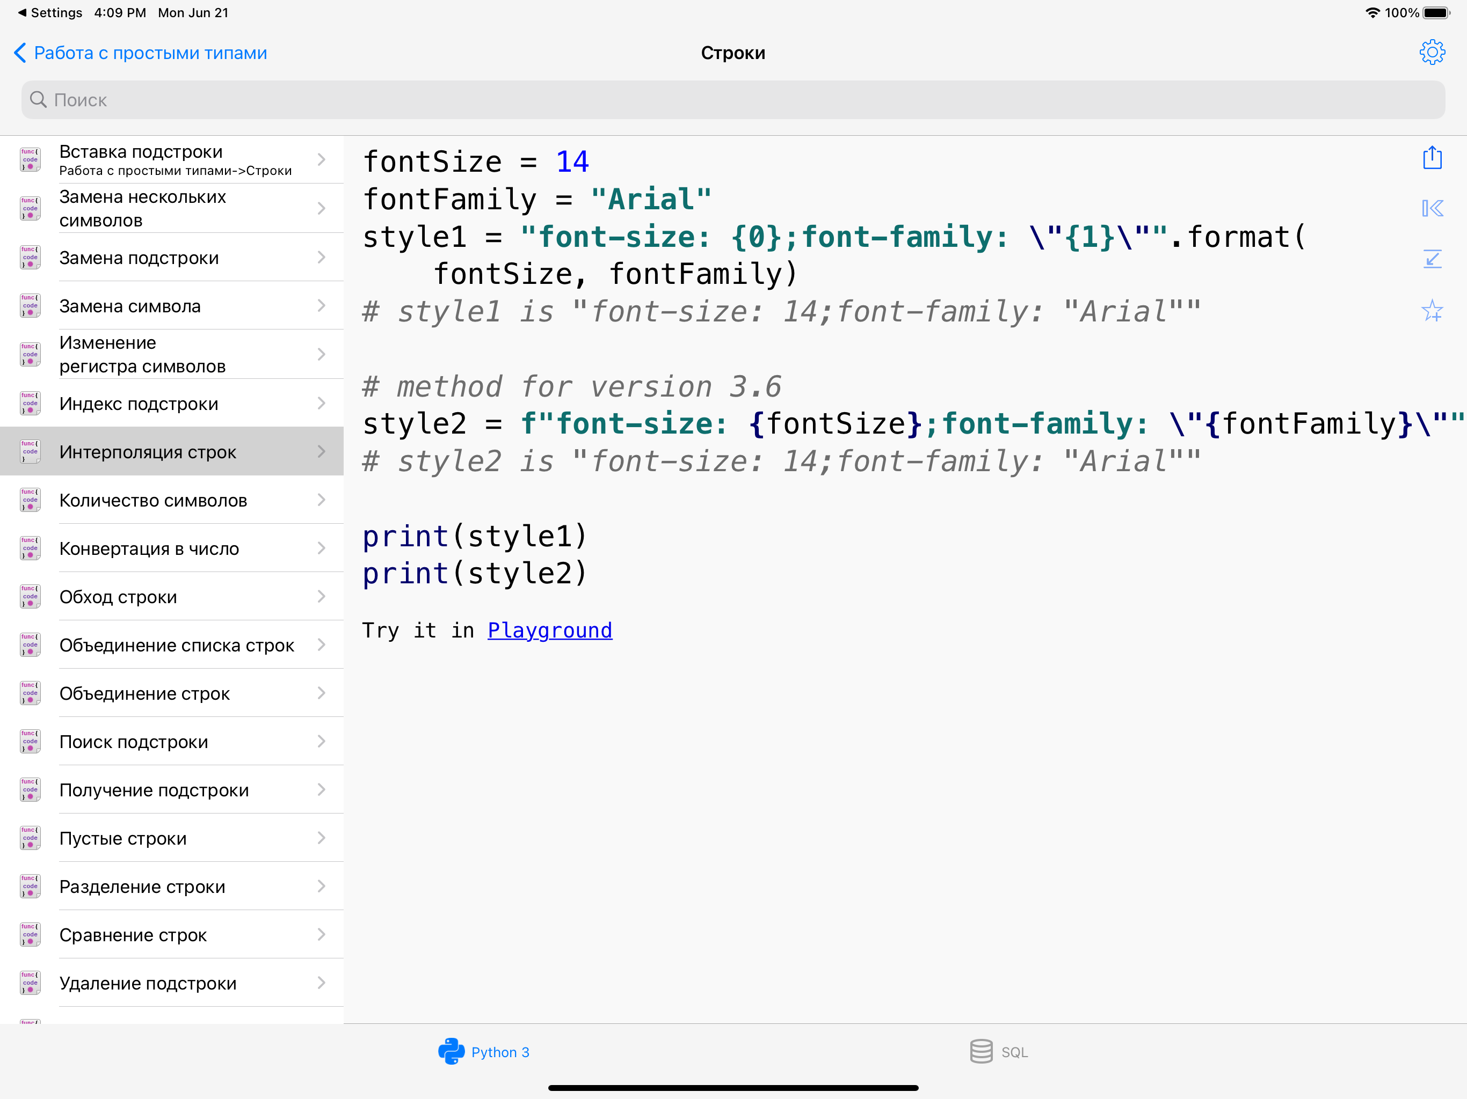The image size is (1467, 1099).
Task: Click code icon beside Разделение строки
Action: (30, 887)
